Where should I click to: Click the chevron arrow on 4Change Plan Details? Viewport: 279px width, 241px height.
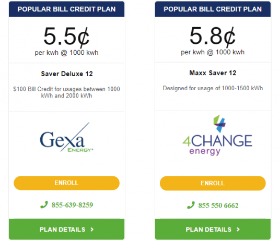[x=238, y=230]
